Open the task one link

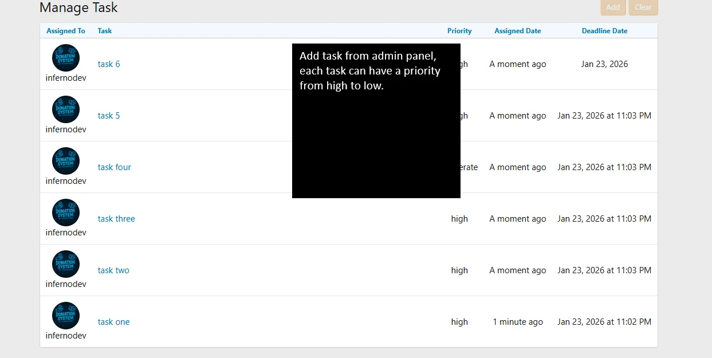[x=113, y=322]
